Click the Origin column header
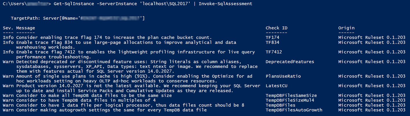This screenshot has height=116, width=410. pyautogui.click(x=346, y=28)
